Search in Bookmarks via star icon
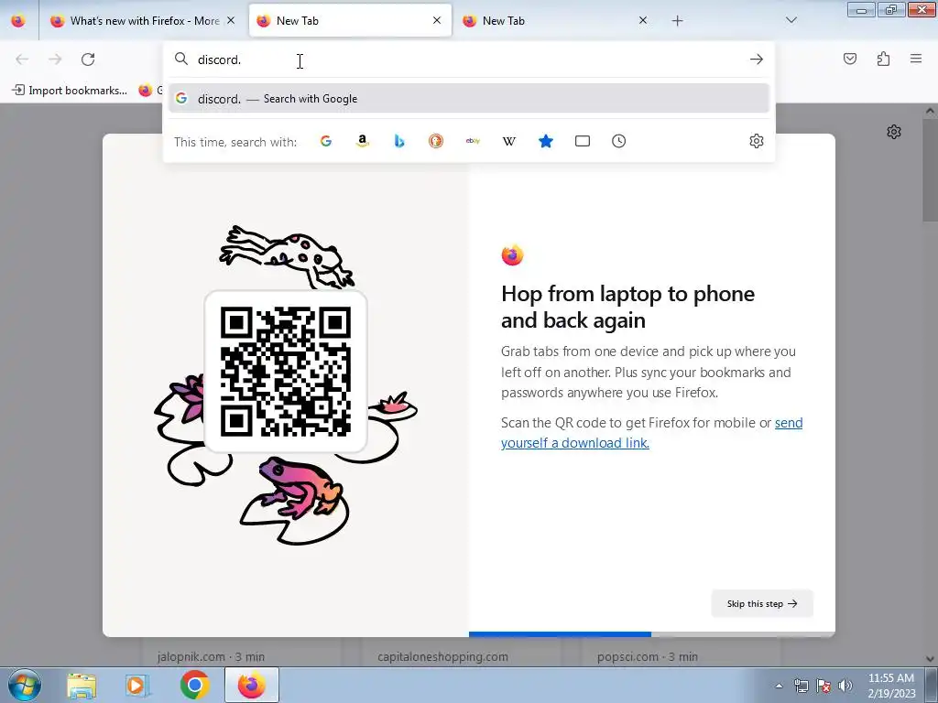This screenshot has width=938, height=703. (546, 141)
